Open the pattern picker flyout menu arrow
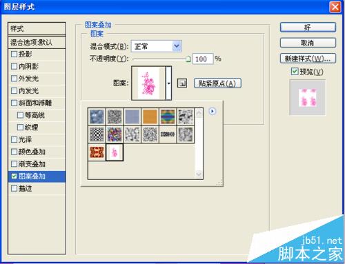Image resolution: width=345 pixels, height=264 pixels. pos(212,112)
